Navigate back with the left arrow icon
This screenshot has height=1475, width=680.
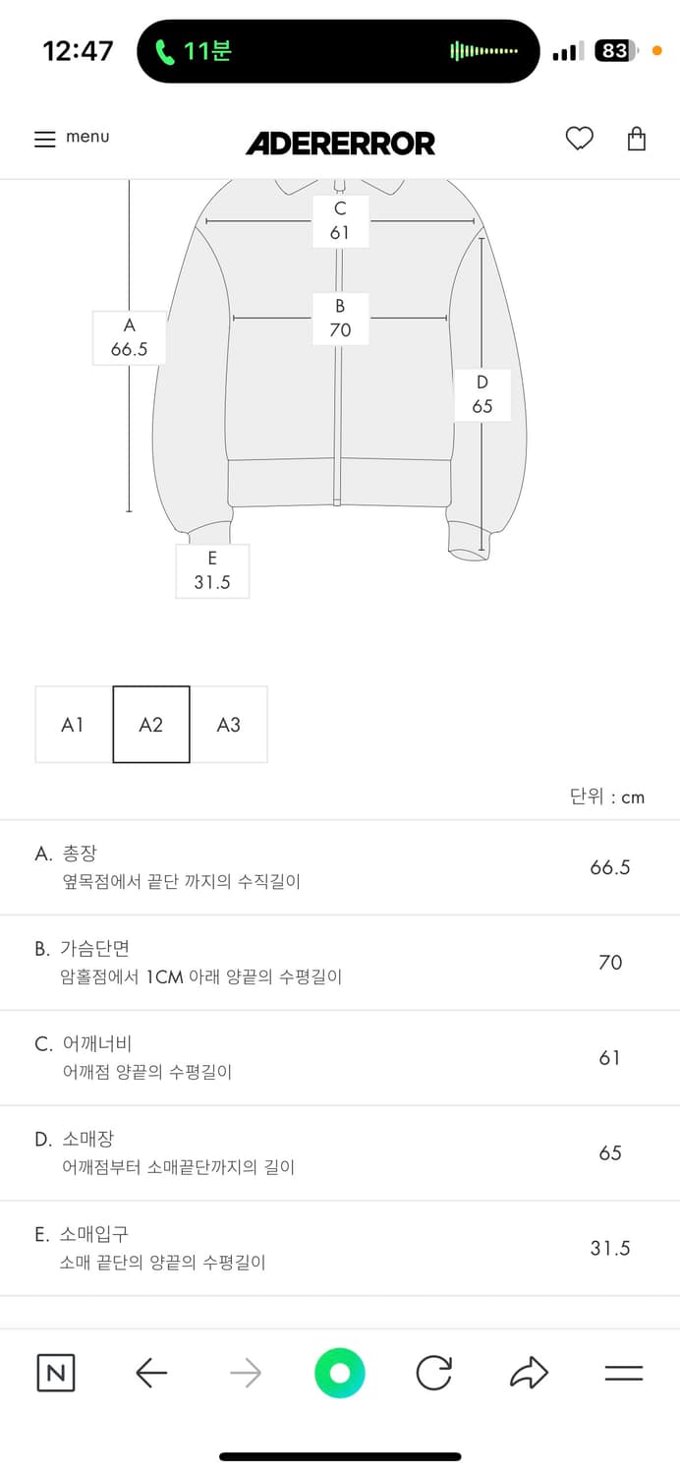tap(150, 1373)
